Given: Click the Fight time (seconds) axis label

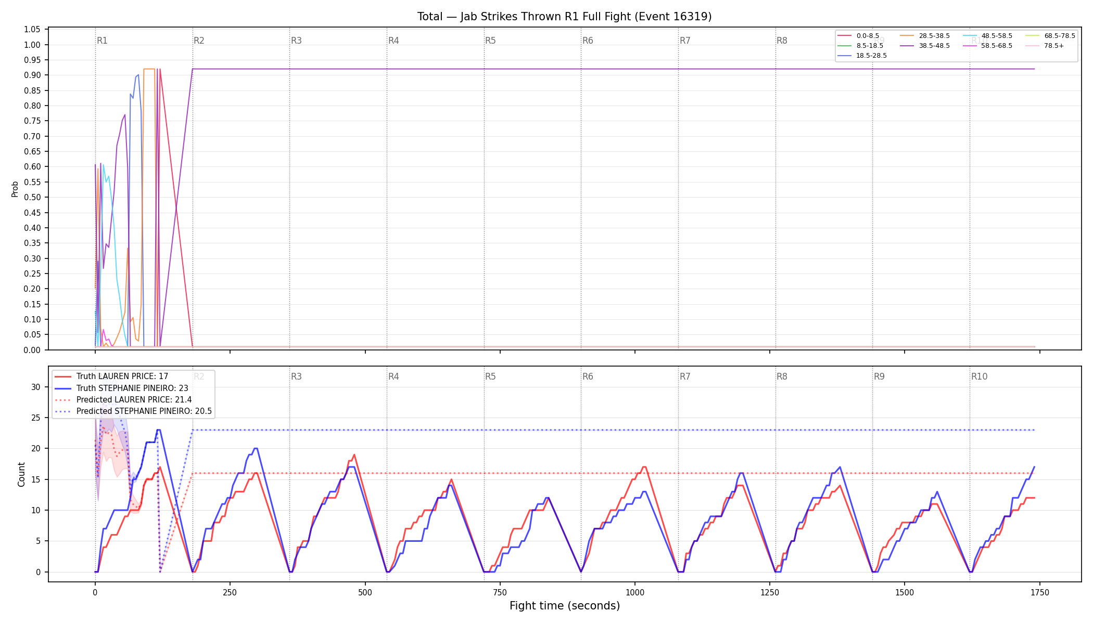Looking at the screenshot, I should coord(565,606).
